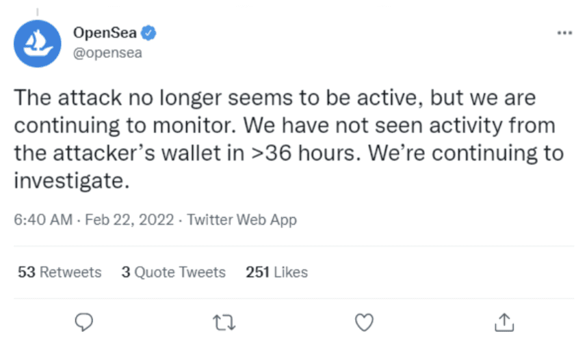Click the word 'investigate.' ending the tweet
The width and height of the screenshot is (587, 347).
(72, 181)
